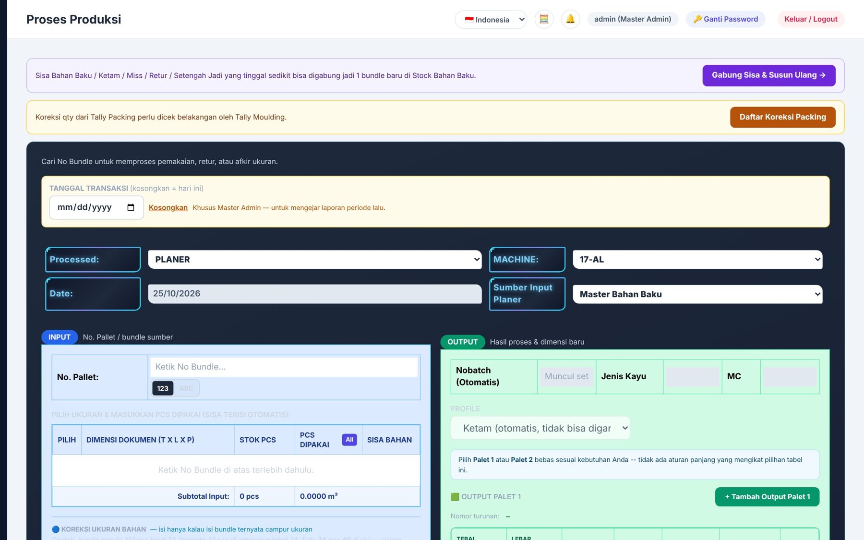Click the Proses Produksi page title

[73, 19]
